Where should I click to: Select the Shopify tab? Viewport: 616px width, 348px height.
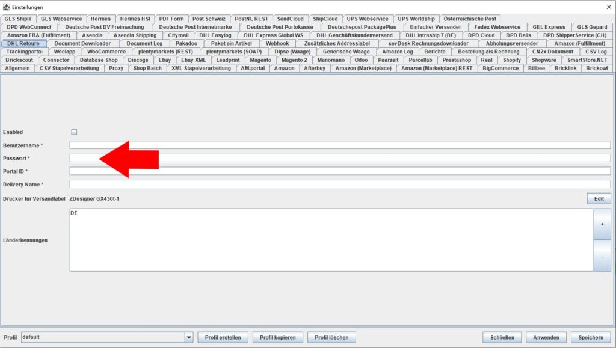tap(512, 60)
